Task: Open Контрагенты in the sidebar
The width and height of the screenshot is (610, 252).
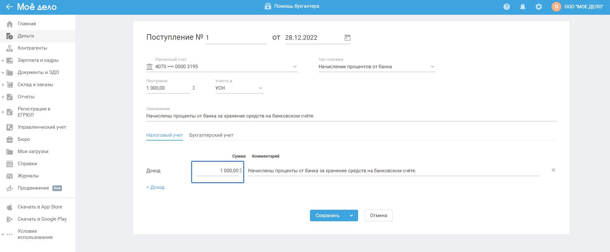Action: point(32,48)
